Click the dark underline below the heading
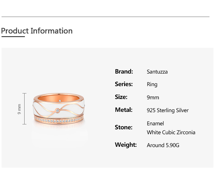The width and height of the screenshot is (215, 186). pyautogui.click(x=13, y=37)
